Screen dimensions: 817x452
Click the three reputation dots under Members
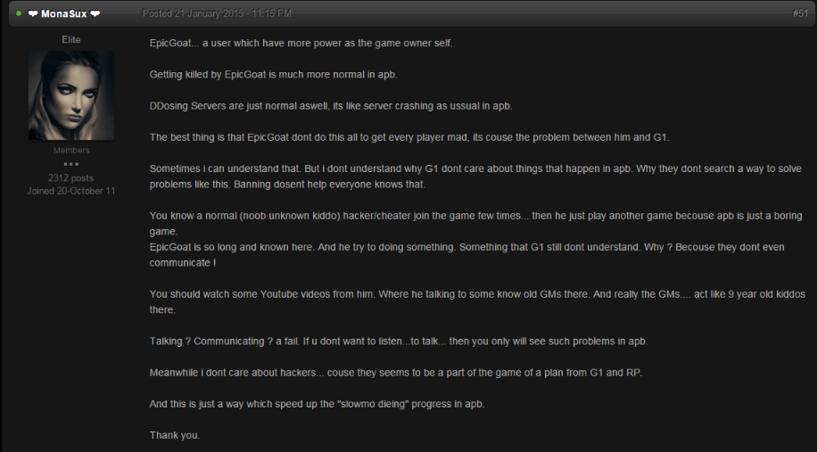point(70,164)
